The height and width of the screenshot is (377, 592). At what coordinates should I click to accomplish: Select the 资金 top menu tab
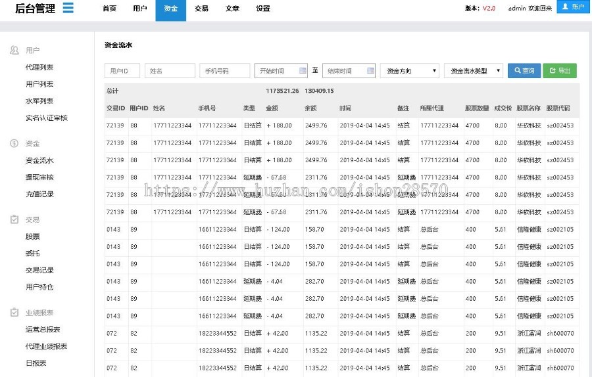170,10
